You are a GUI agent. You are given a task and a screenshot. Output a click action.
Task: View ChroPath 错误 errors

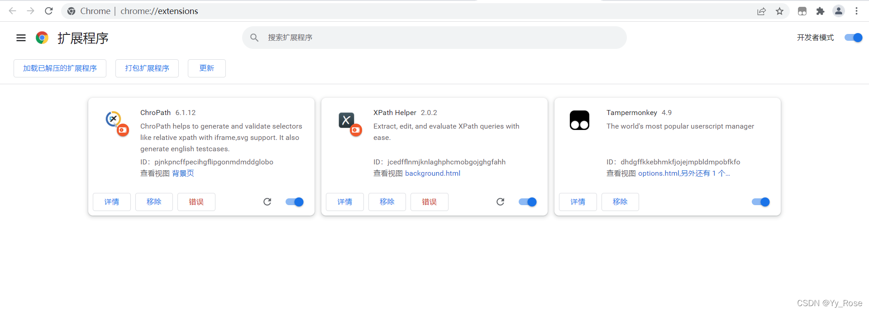click(x=196, y=202)
